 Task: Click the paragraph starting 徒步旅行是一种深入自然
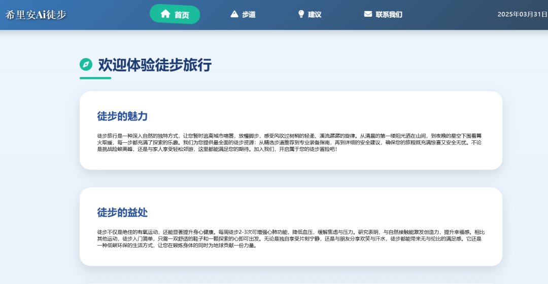[289, 142]
